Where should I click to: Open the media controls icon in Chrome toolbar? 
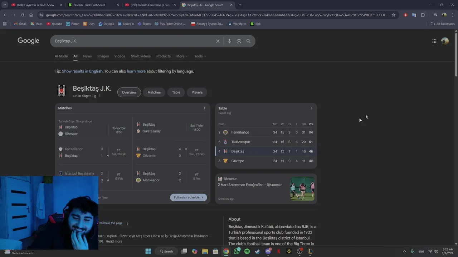point(435,15)
